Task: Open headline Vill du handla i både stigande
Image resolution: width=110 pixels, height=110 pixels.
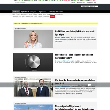Action: [x=74, y=56]
